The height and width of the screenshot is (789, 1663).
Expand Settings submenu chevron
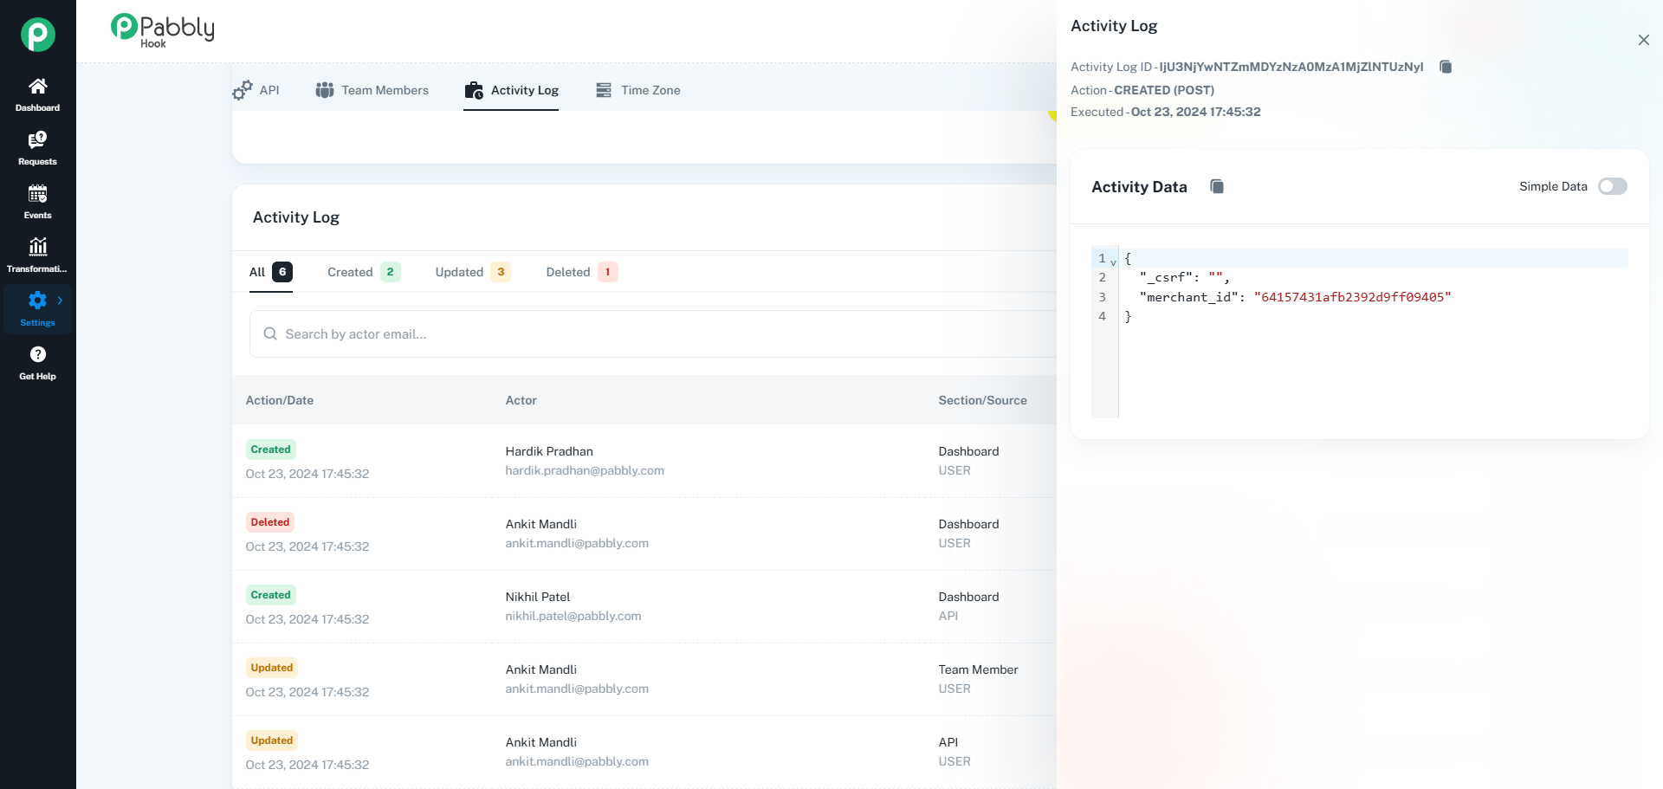pos(60,301)
